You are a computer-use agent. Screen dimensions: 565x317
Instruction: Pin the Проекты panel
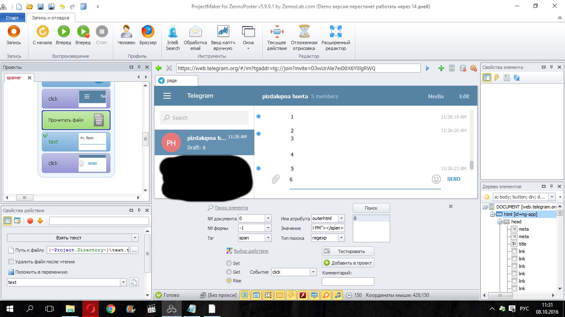coord(139,67)
